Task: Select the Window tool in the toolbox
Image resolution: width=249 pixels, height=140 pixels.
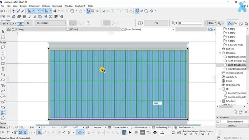Action: click(x=3, y=58)
